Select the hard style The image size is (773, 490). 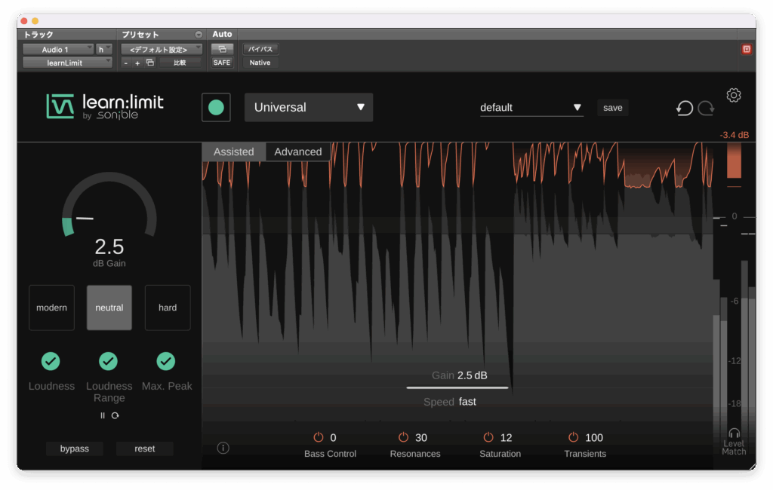(168, 308)
